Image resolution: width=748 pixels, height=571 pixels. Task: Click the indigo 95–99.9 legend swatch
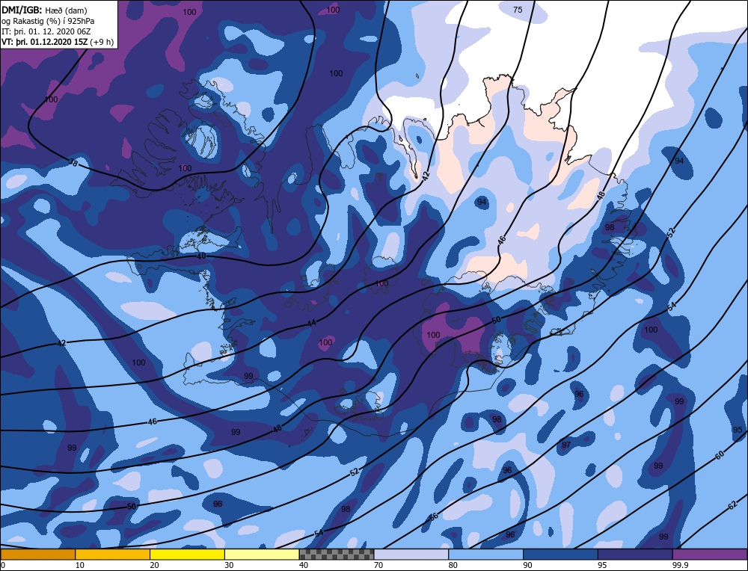(635, 555)
